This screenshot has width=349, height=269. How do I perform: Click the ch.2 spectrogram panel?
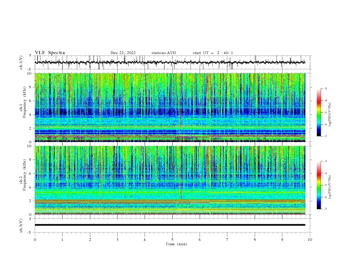tap(170, 180)
